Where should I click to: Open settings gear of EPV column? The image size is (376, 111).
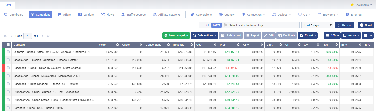click(360, 45)
